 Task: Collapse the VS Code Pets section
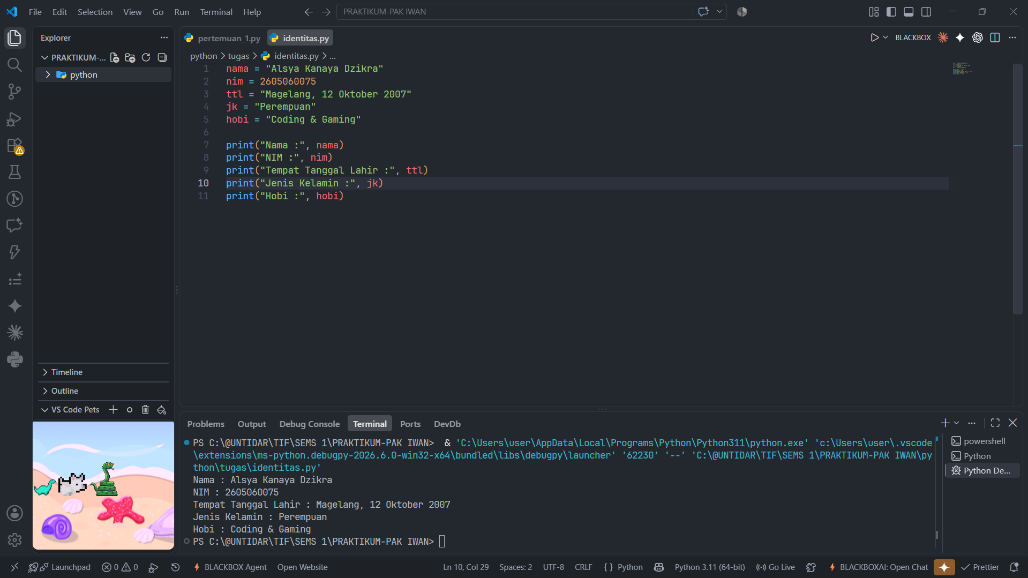tap(45, 410)
